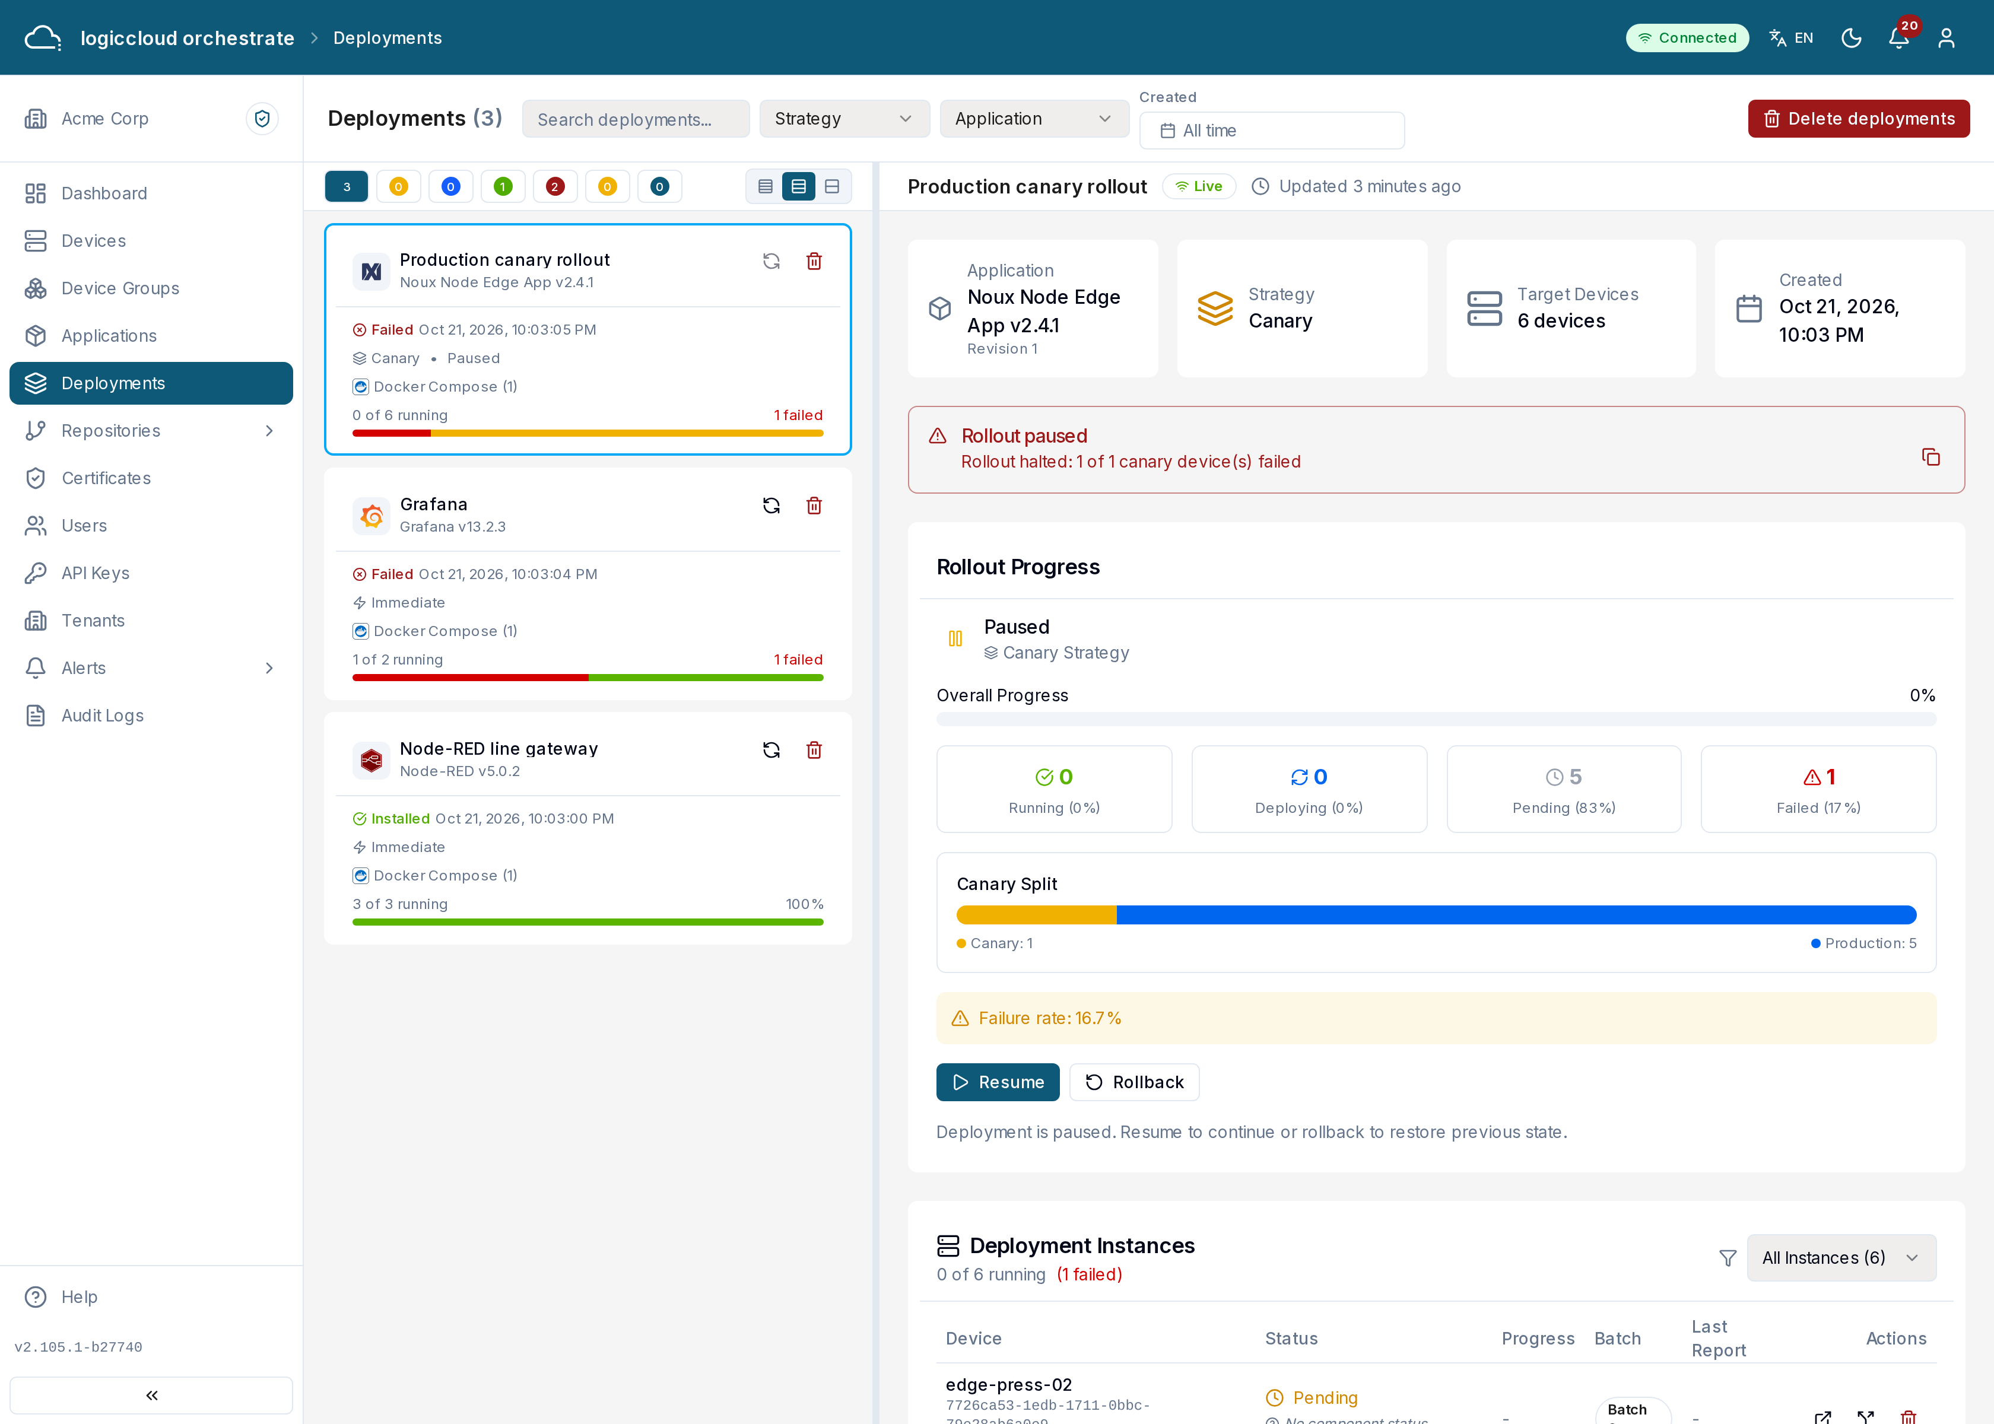Click Grafana card running progress bar
The image size is (1994, 1424).
point(588,678)
